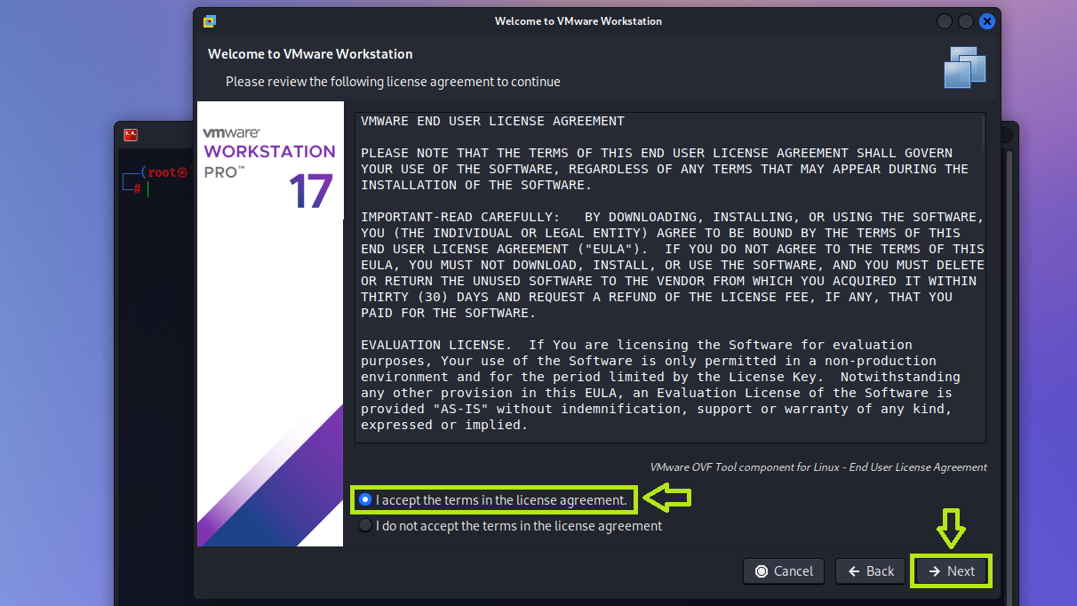1077x606 pixels.
Task: Click the VMware stacked-windows logo in the header
Action: (964, 68)
